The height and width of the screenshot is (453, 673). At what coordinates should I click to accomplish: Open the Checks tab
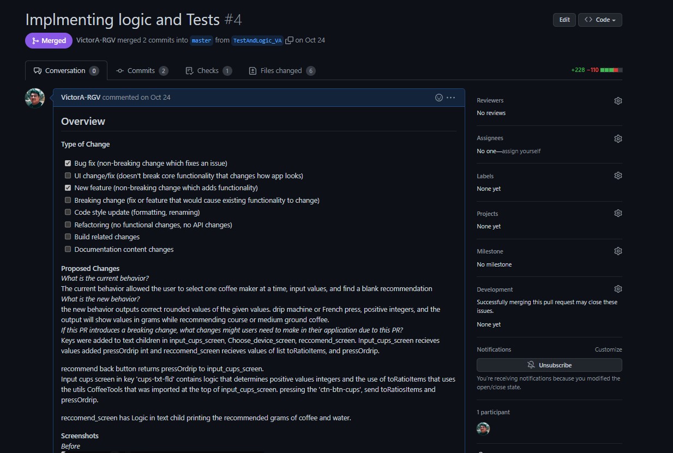pyautogui.click(x=208, y=71)
